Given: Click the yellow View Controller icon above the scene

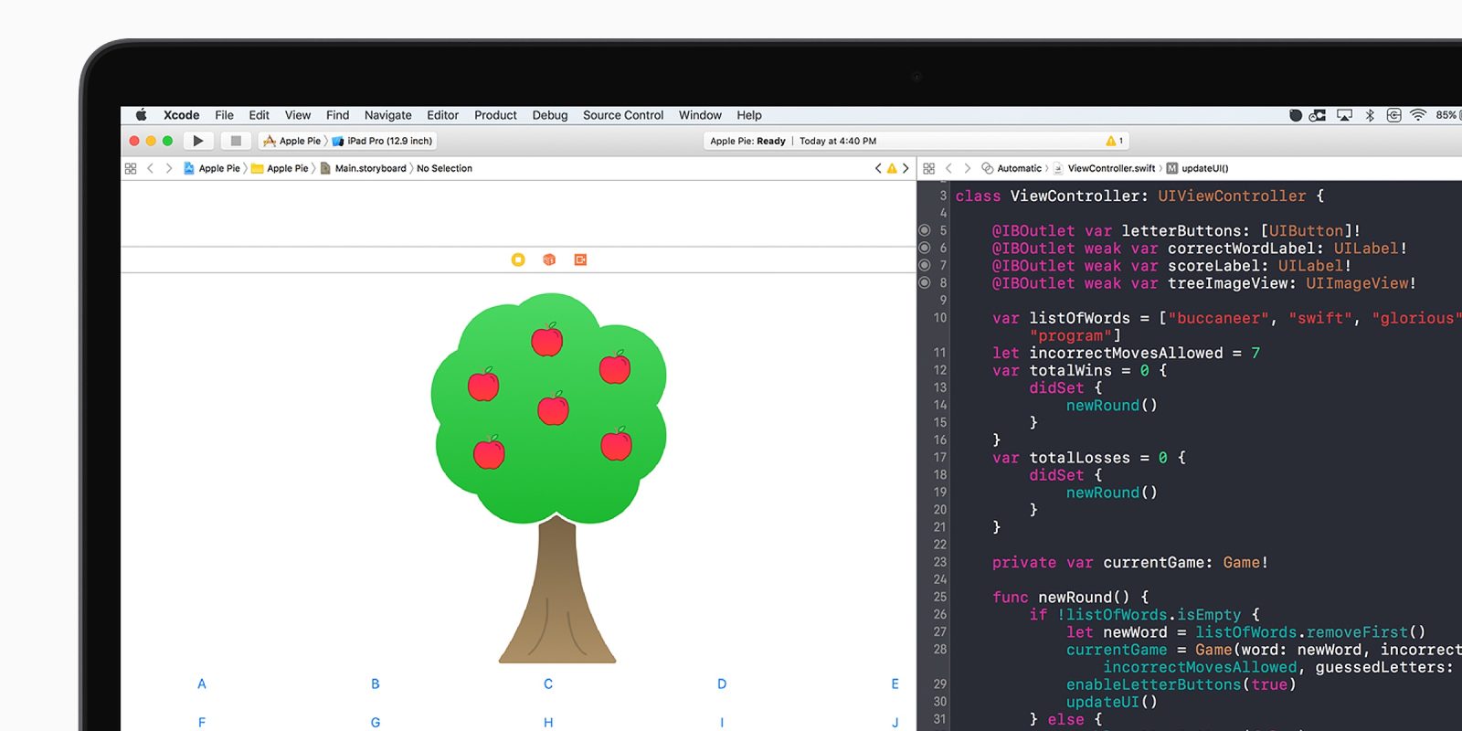Looking at the screenshot, I should pyautogui.click(x=518, y=260).
